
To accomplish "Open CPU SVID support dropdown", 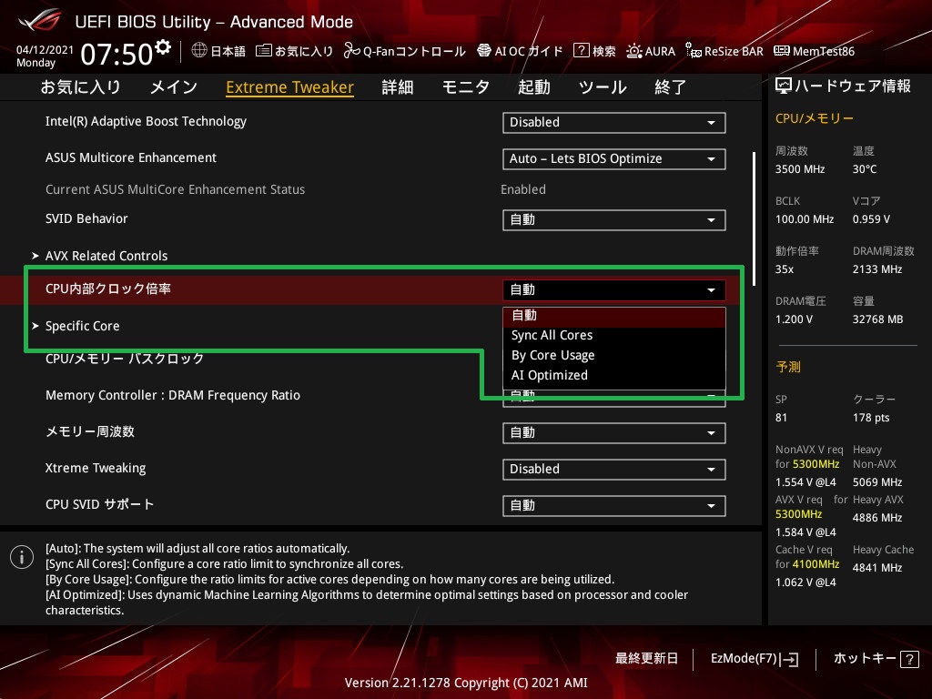I will tap(614, 506).
